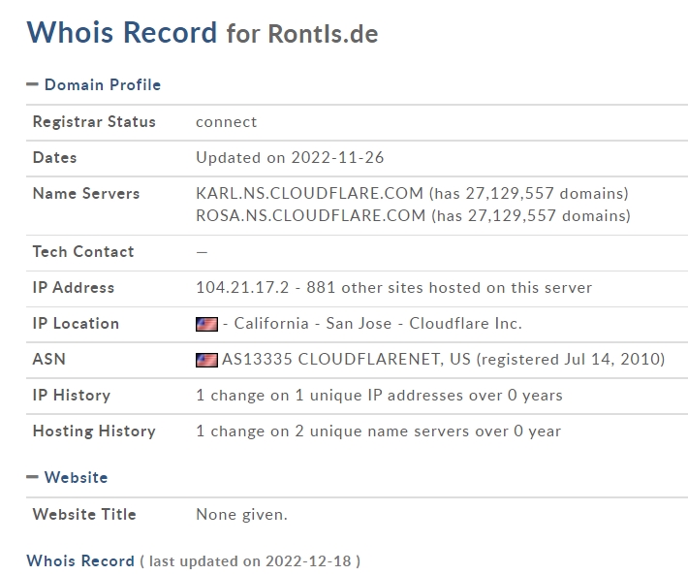Click the 'Whois Record for Rontls.de' heading
The width and height of the screenshot is (688, 575).
point(203,33)
